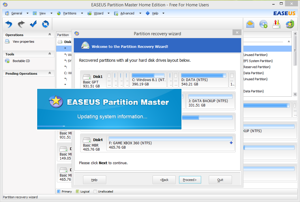Select D: DATA (NTFS) partition block

204,80
